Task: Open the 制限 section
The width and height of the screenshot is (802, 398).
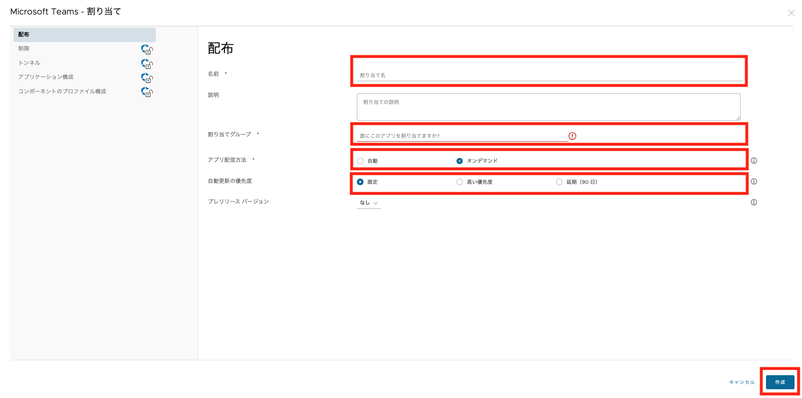Action: coord(24,49)
